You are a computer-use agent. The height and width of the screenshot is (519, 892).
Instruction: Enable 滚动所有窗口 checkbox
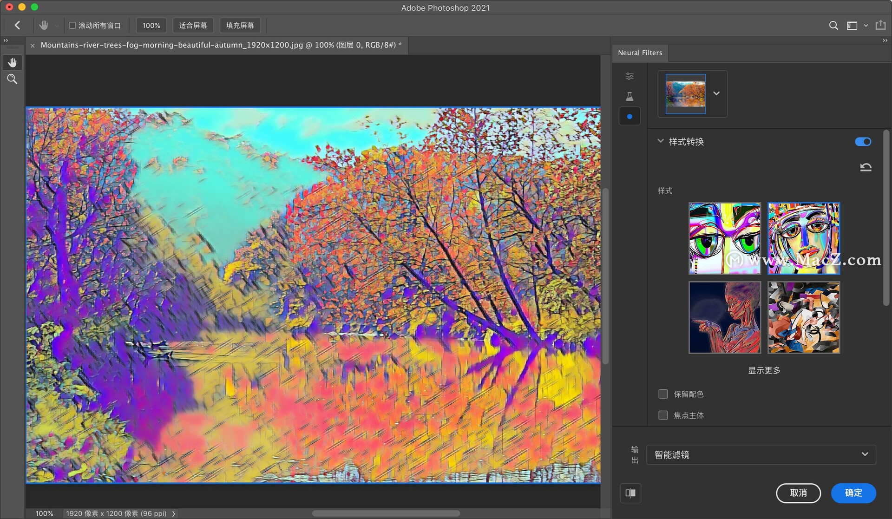pyautogui.click(x=72, y=26)
